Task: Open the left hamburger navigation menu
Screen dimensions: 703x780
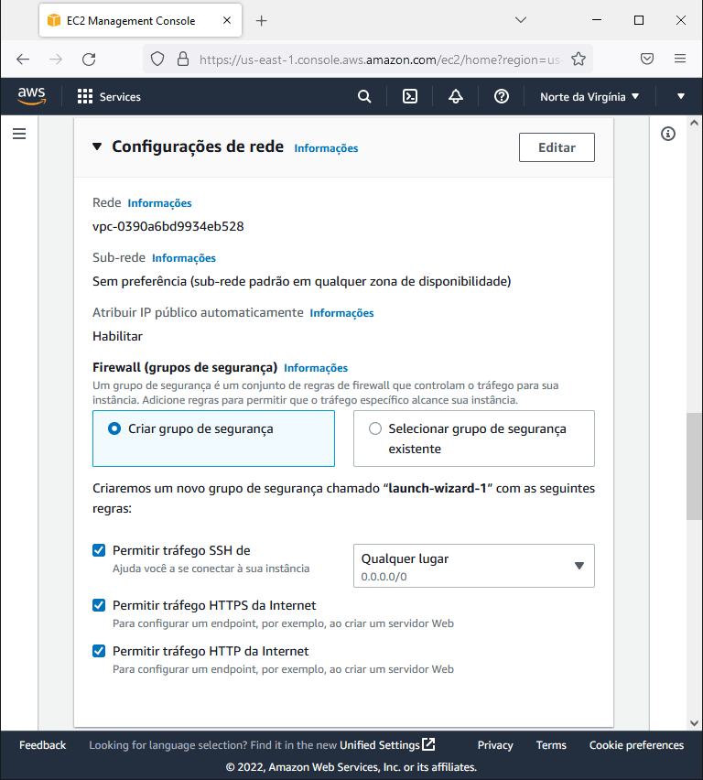Action: [x=19, y=134]
